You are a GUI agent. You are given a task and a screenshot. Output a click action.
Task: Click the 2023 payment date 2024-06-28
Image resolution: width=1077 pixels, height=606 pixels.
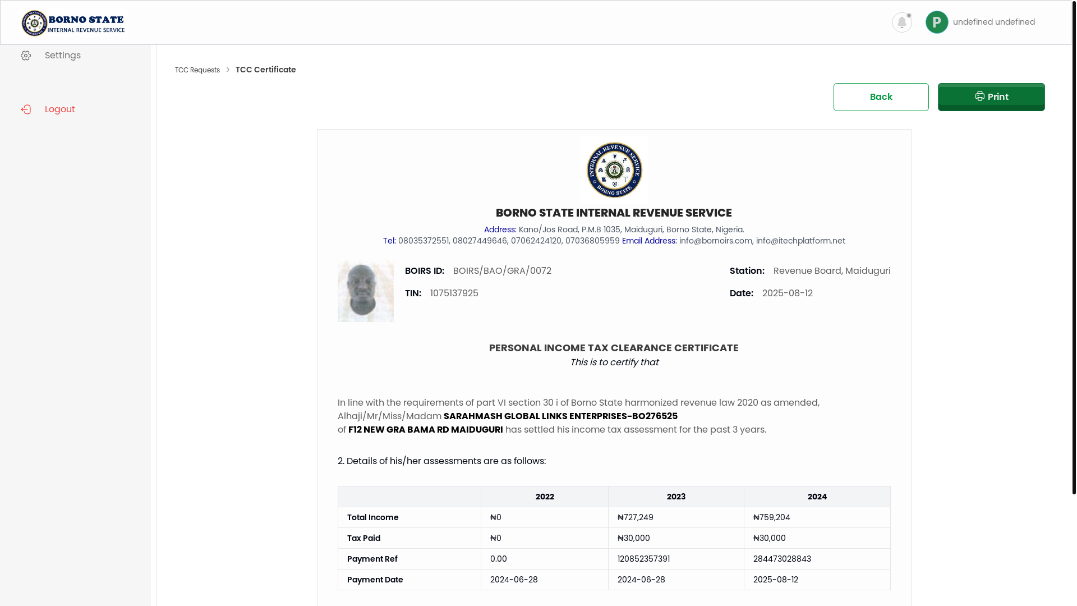tap(641, 580)
